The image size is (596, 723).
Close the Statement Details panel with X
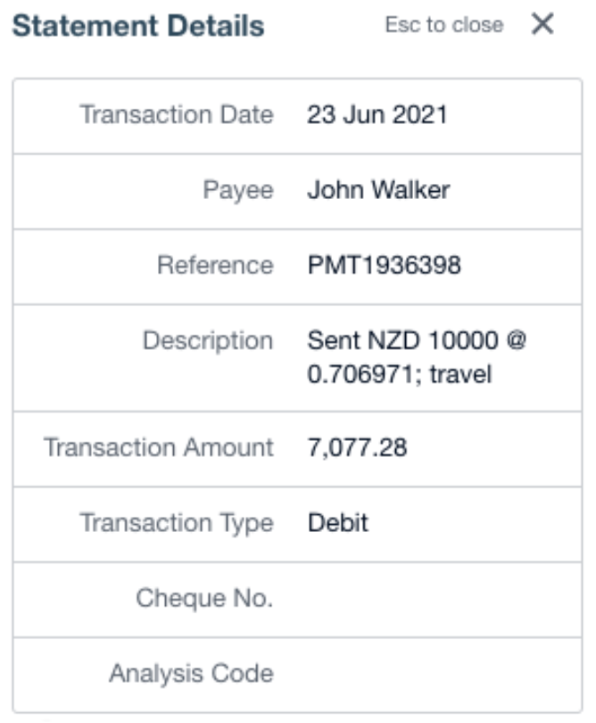[542, 25]
